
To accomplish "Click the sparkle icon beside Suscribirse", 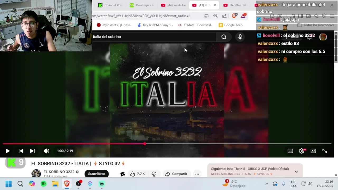I will 123,174.
